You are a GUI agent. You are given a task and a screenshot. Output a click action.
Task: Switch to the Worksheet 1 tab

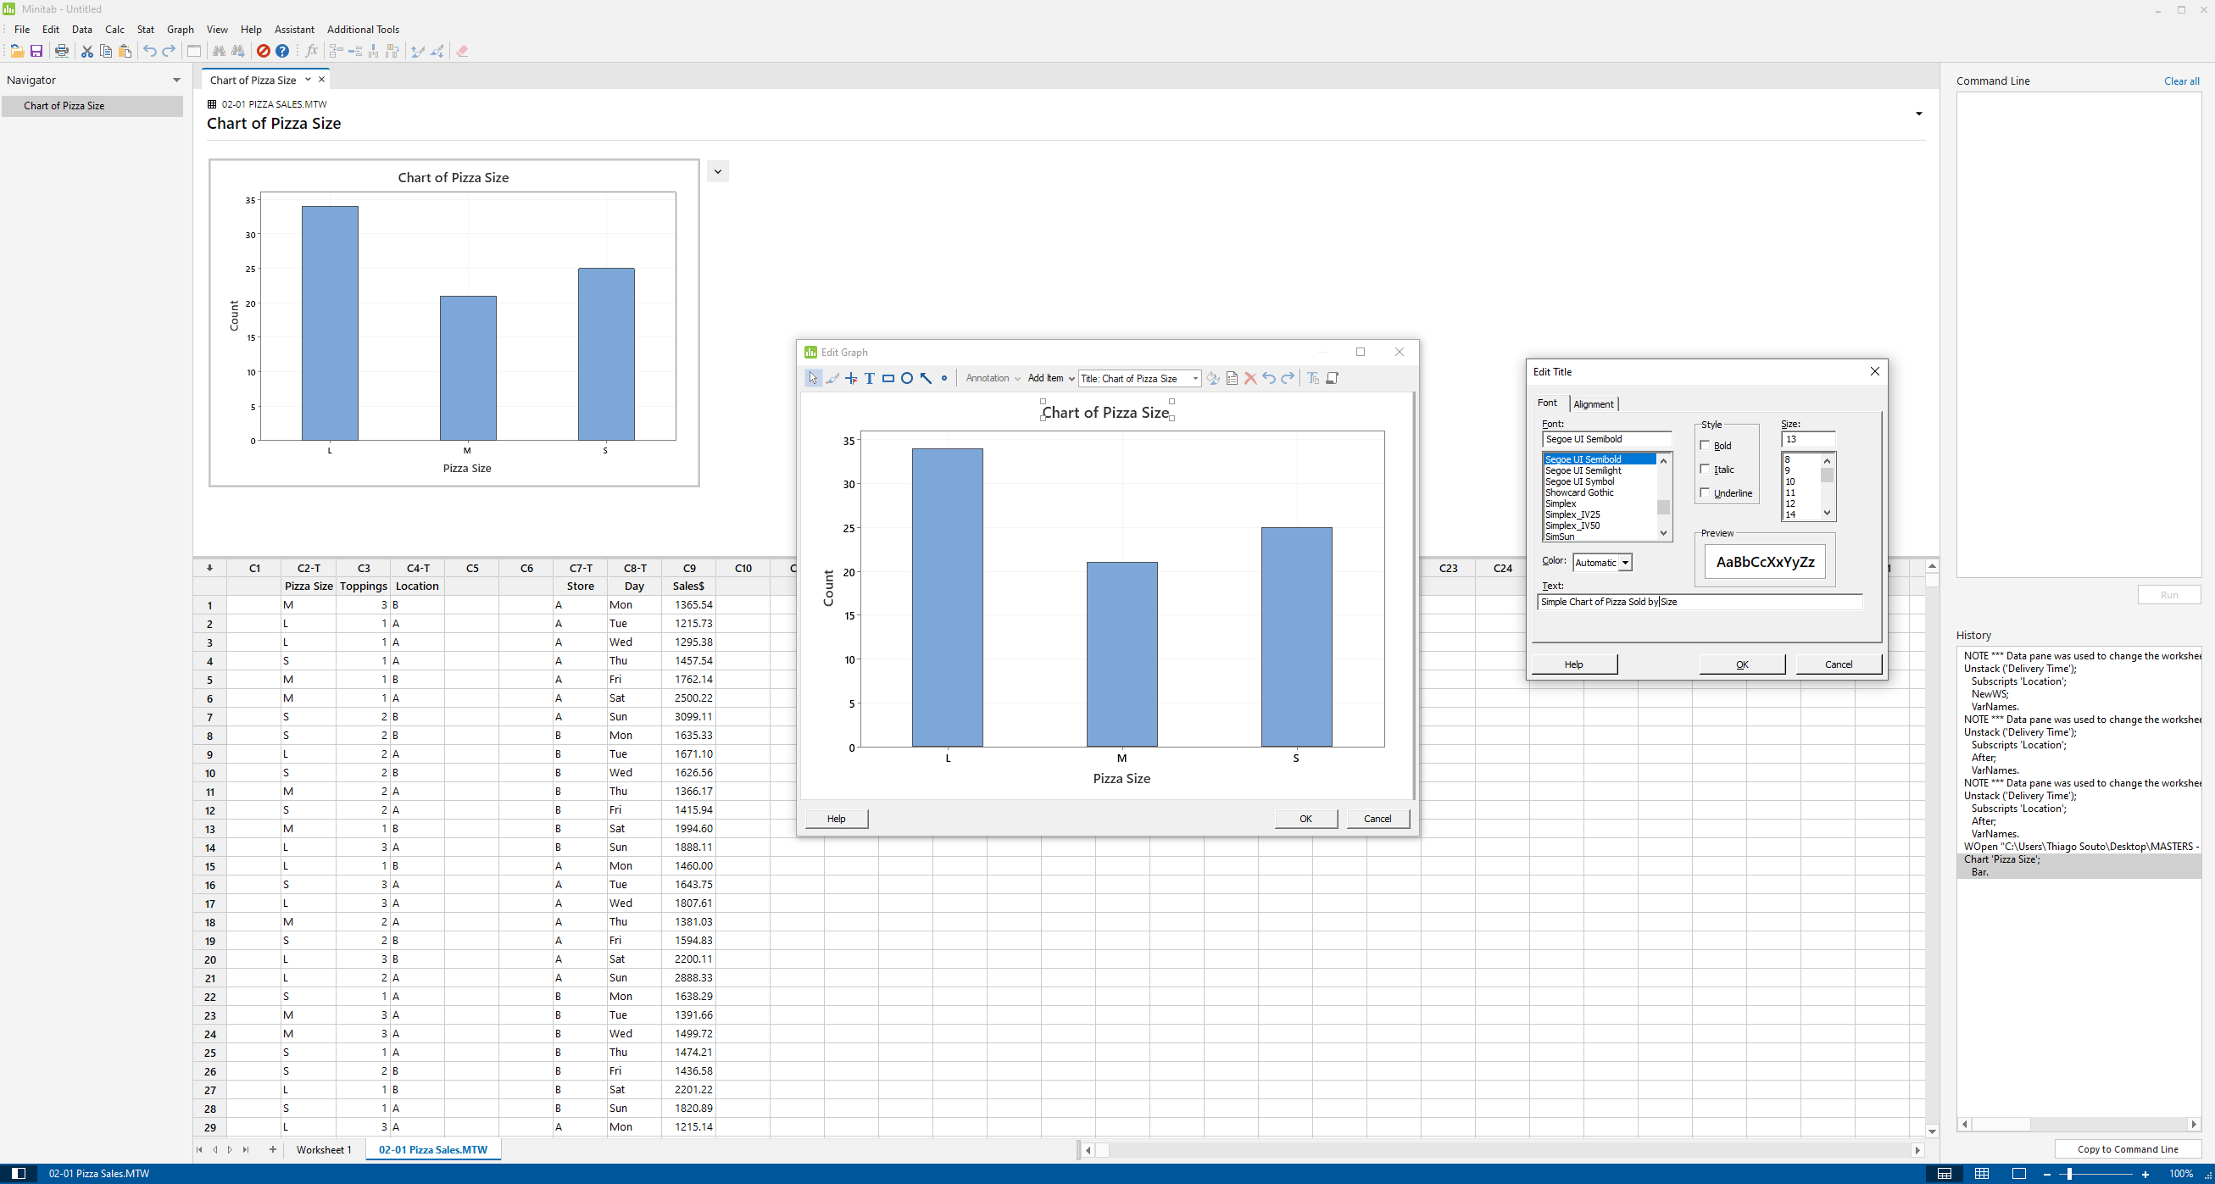point(323,1149)
